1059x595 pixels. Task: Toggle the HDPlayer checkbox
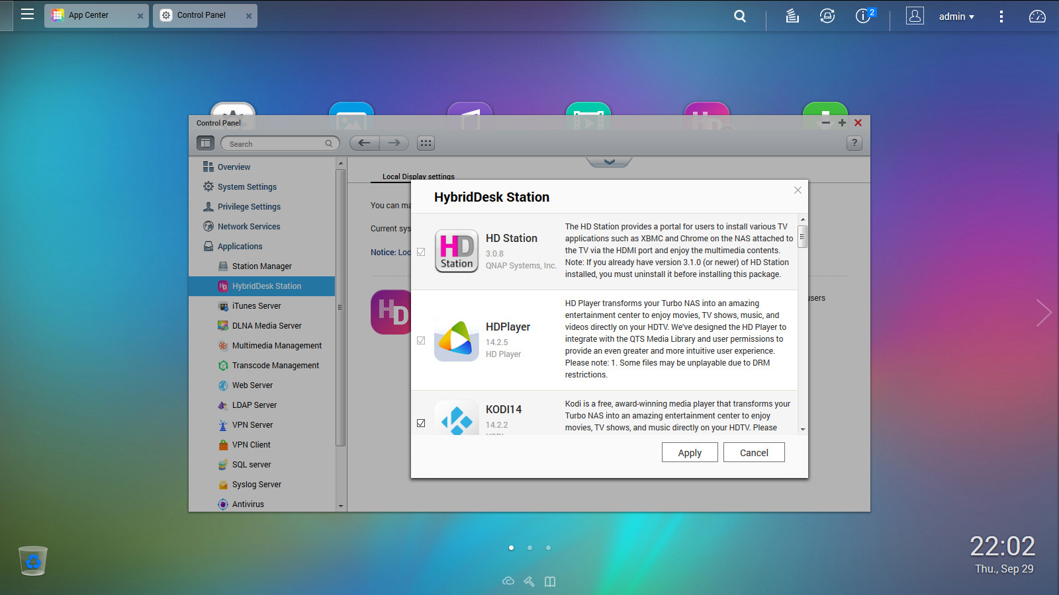point(421,340)
